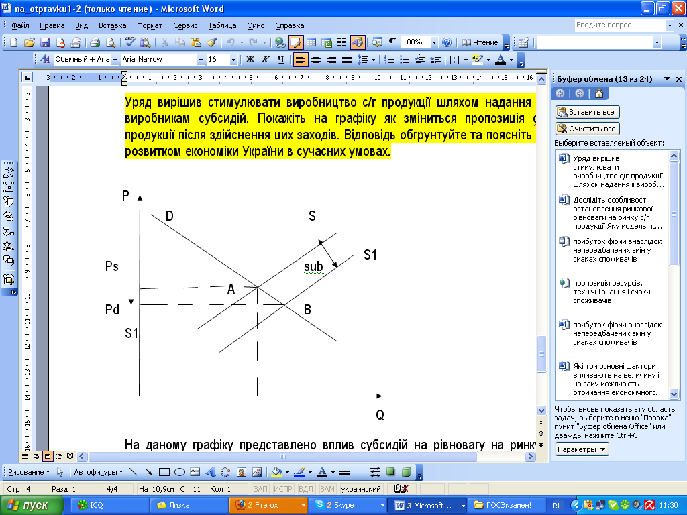Open Styles and Formatting pane icon
Screen dimensions: 687x515
pyautogui.click(x=45, y=59)
